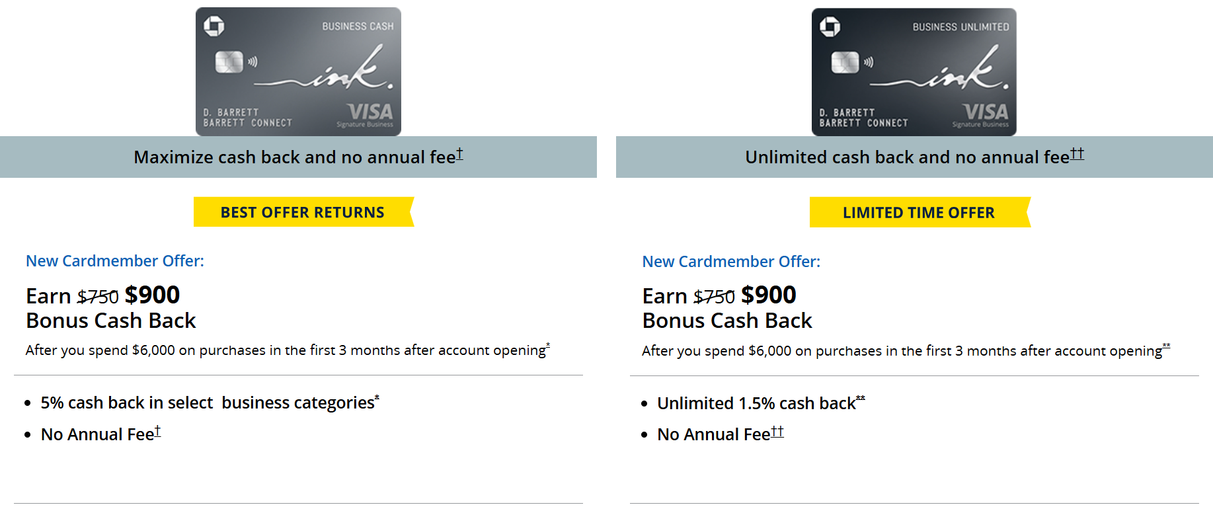Click the chip on the Business Unlimited card
The height and width of the screenshot is (507, 1213).
(x=845, y=62)
